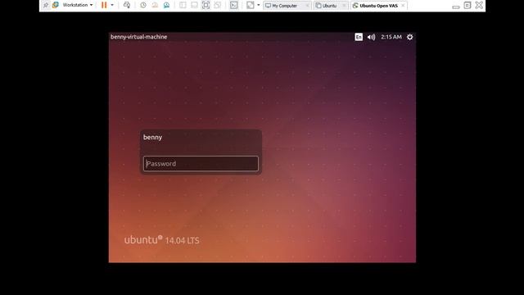Restore the VMware window size
The width and height of the screenshot is (524, 295).
tap(468, 5)
